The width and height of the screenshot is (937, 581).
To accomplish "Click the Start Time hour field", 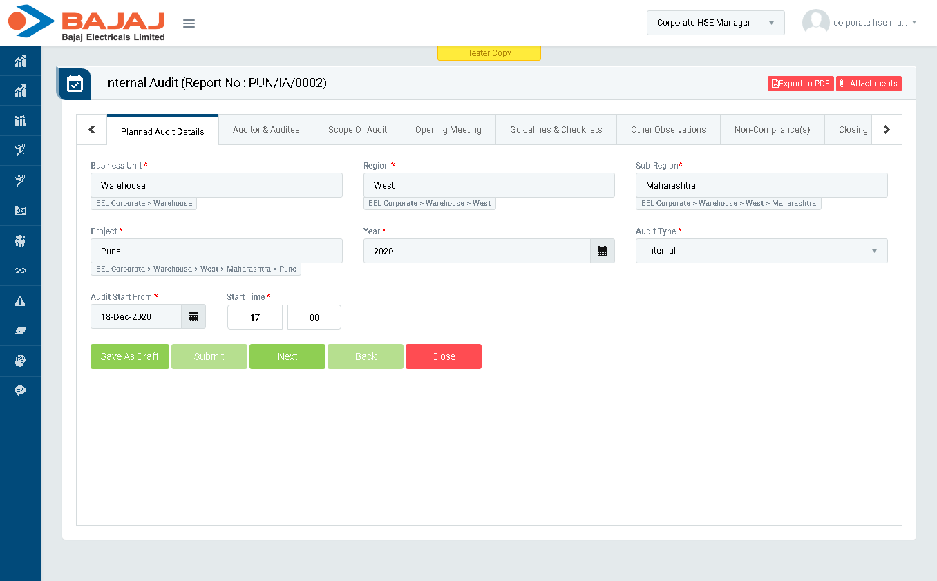I will [x=255, y=317].
